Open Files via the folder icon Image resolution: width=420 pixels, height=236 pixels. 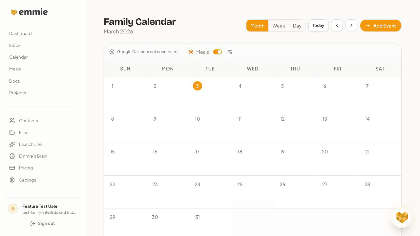(12, 132)
